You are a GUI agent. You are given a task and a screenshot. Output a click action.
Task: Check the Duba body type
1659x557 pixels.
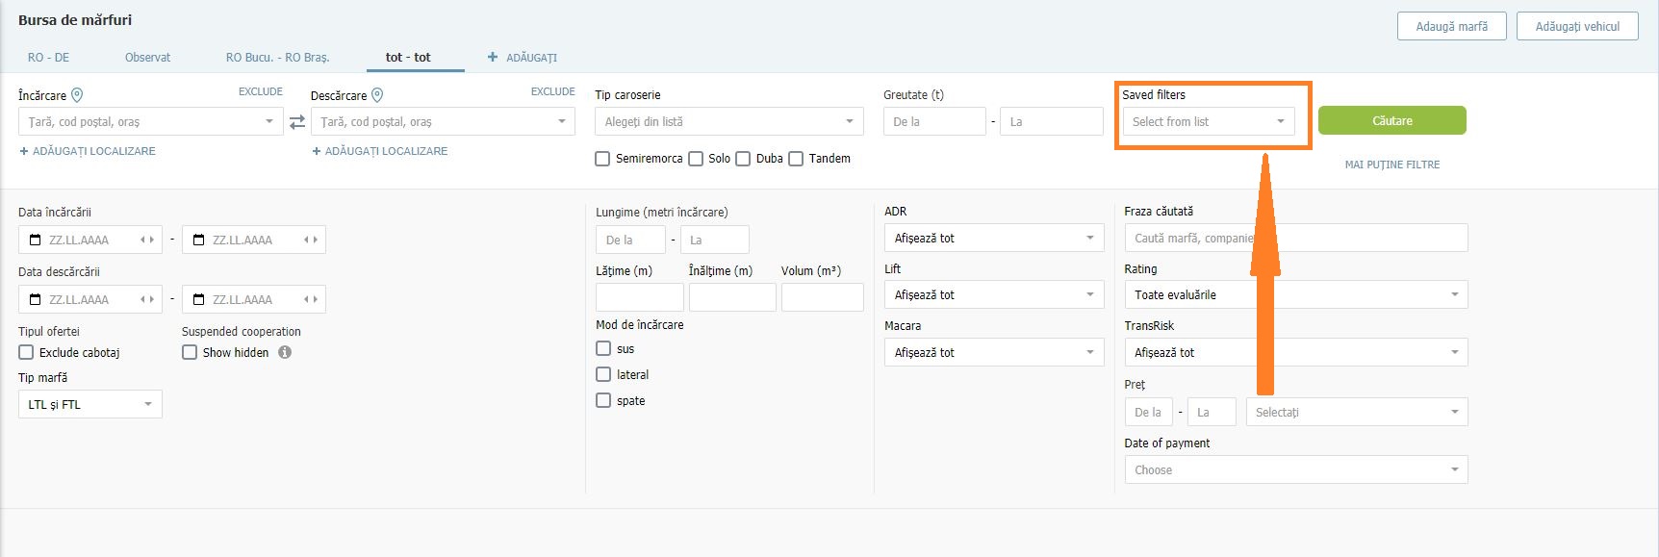tap(743, 159)
